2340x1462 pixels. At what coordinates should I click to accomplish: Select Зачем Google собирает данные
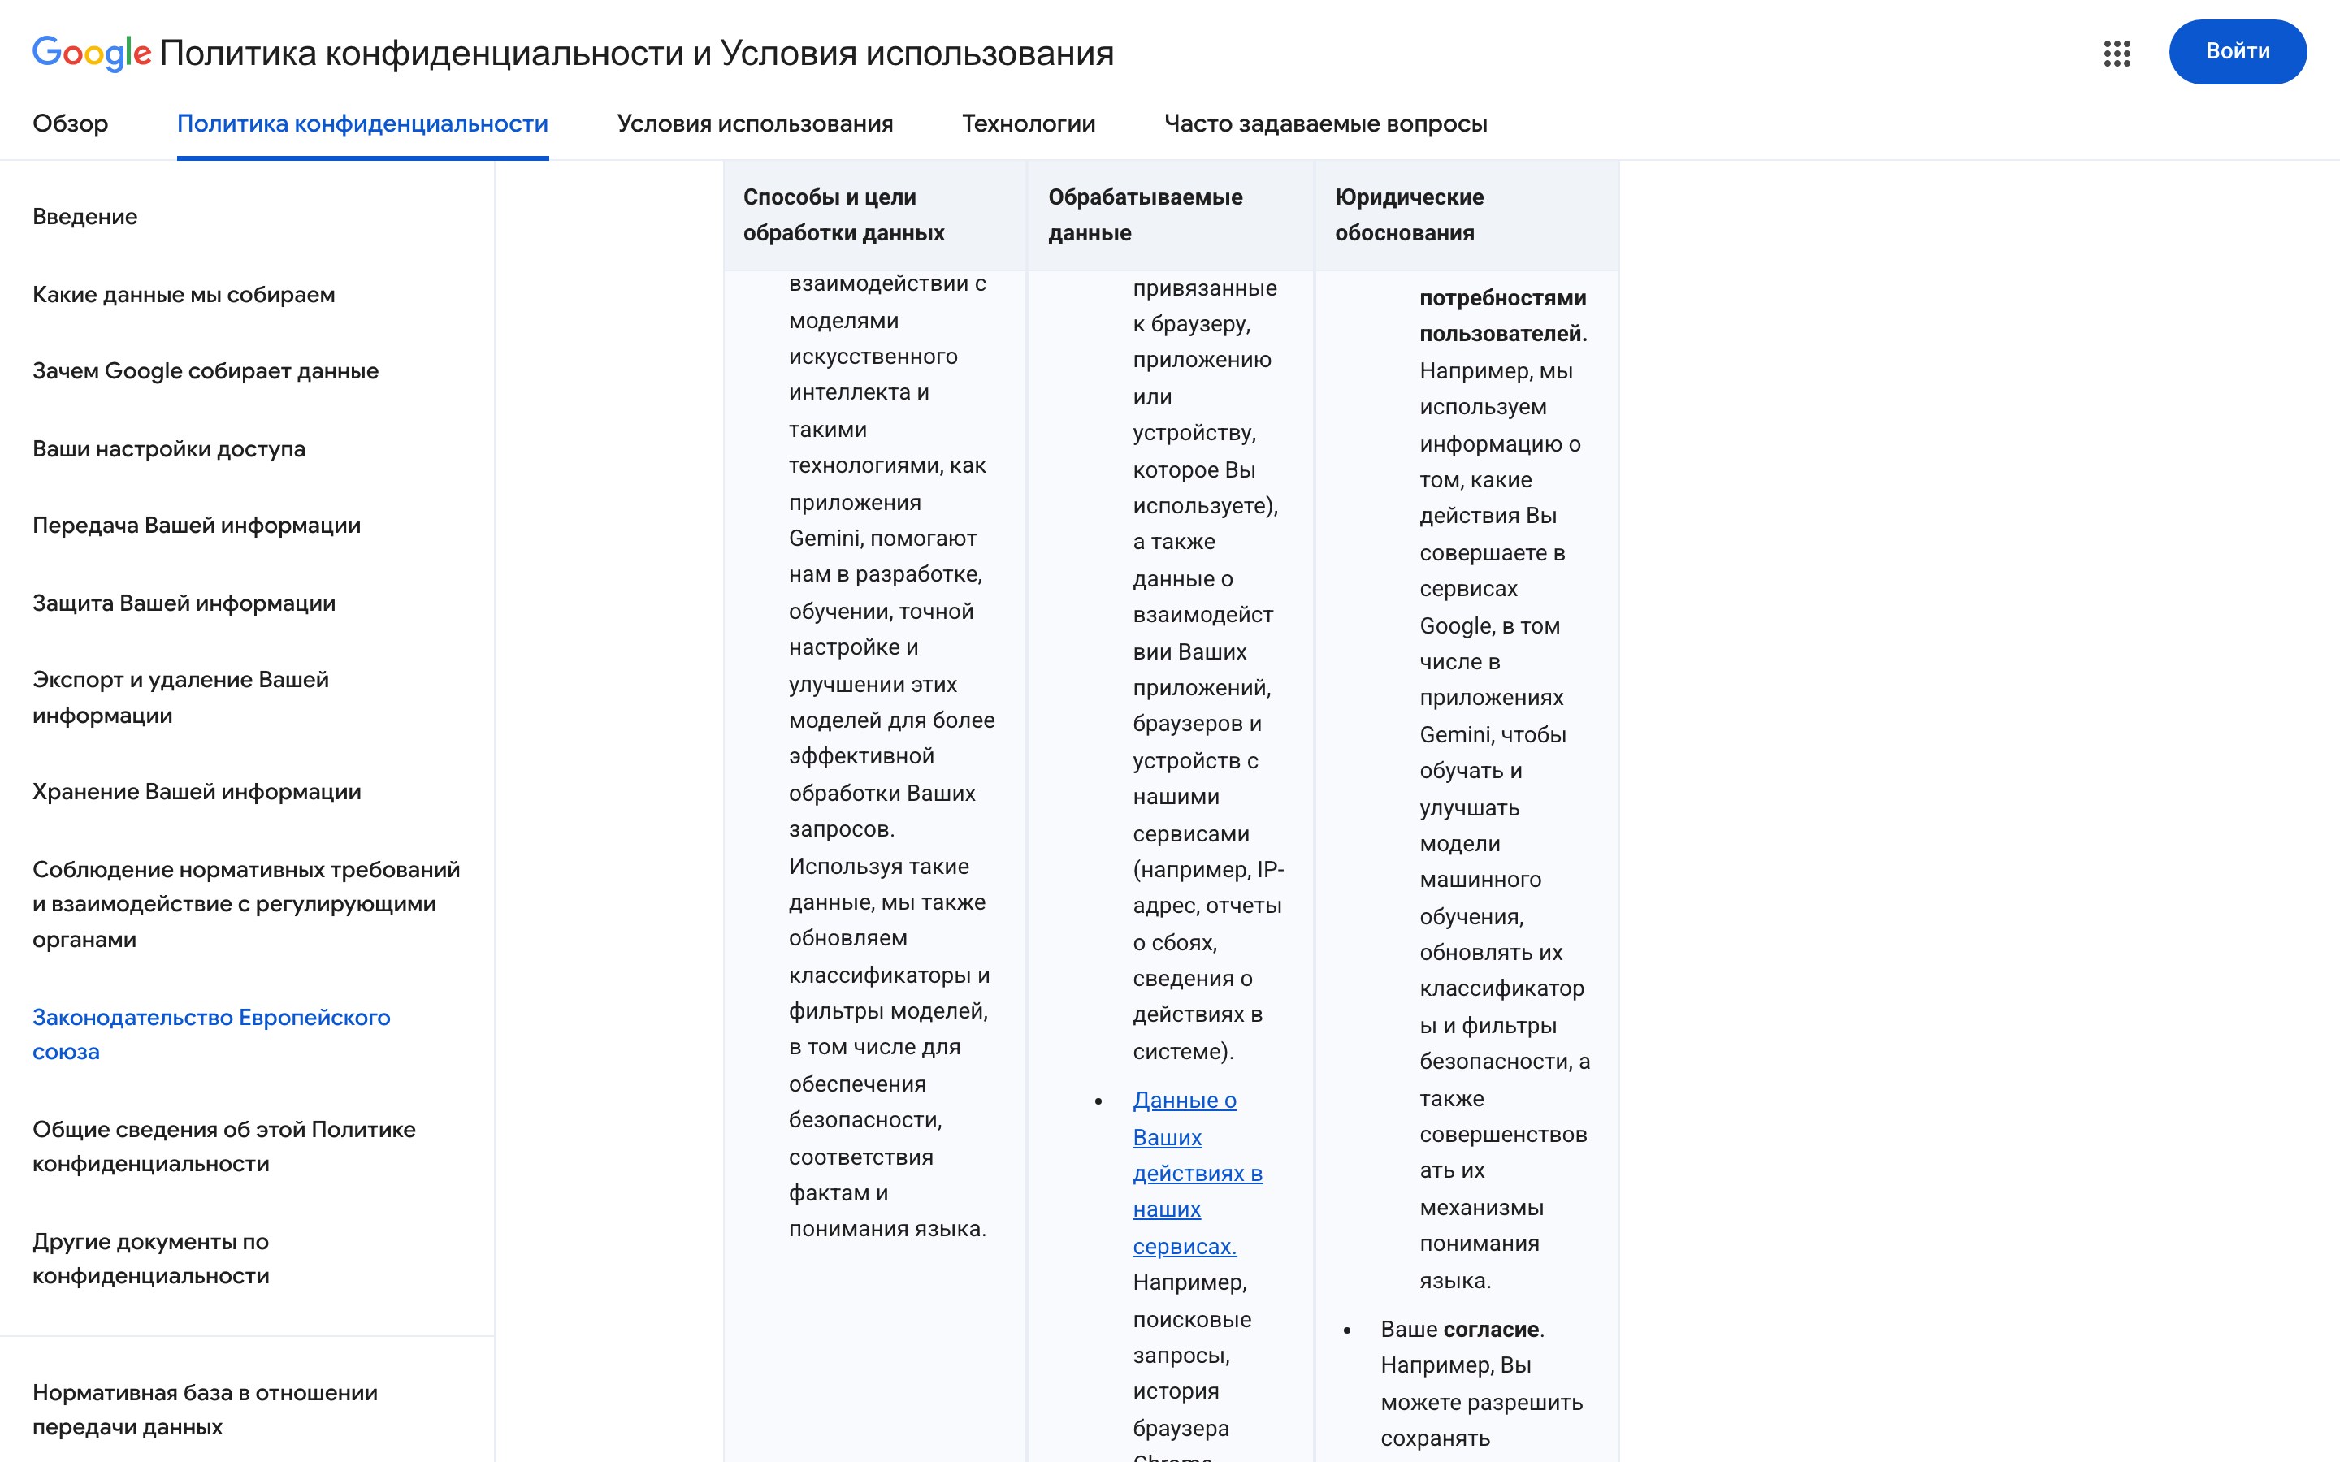tap(206, 371)
